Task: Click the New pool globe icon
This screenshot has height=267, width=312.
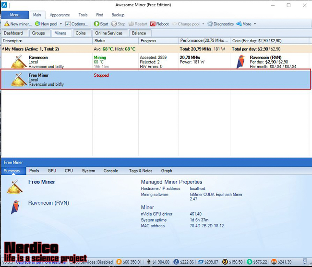Action: coord(37,24)
